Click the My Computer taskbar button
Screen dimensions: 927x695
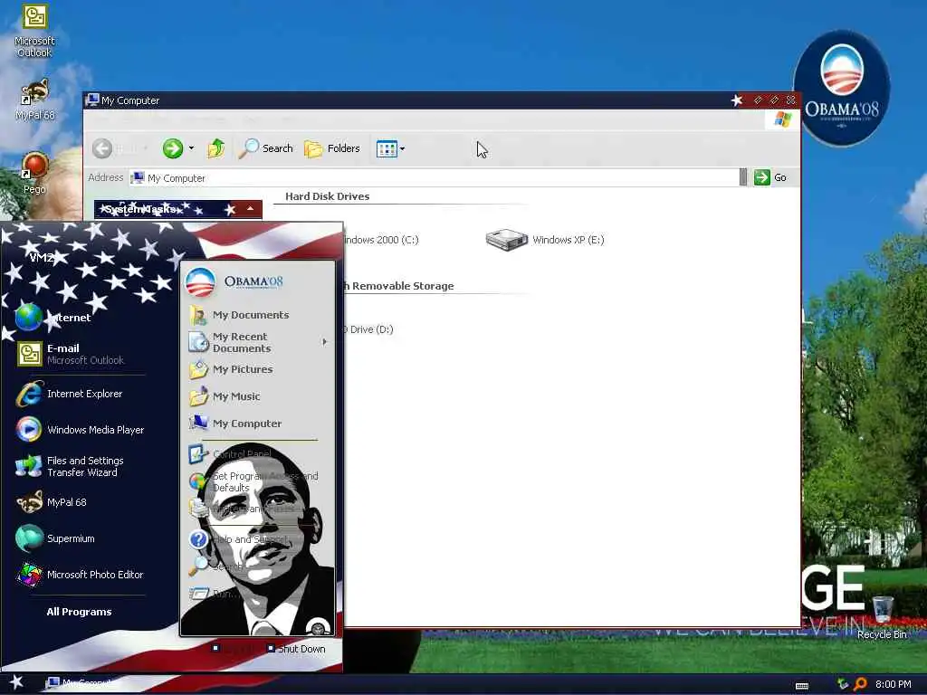click(x=82, y=682)
